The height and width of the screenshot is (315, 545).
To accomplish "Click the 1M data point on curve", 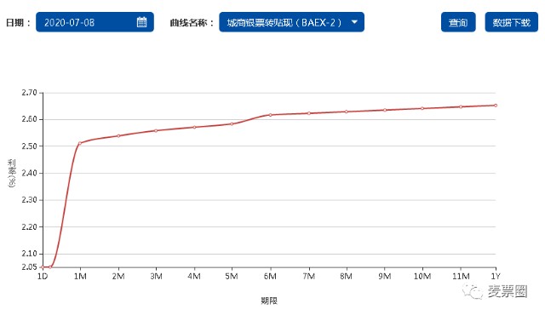I will point(80,143).
